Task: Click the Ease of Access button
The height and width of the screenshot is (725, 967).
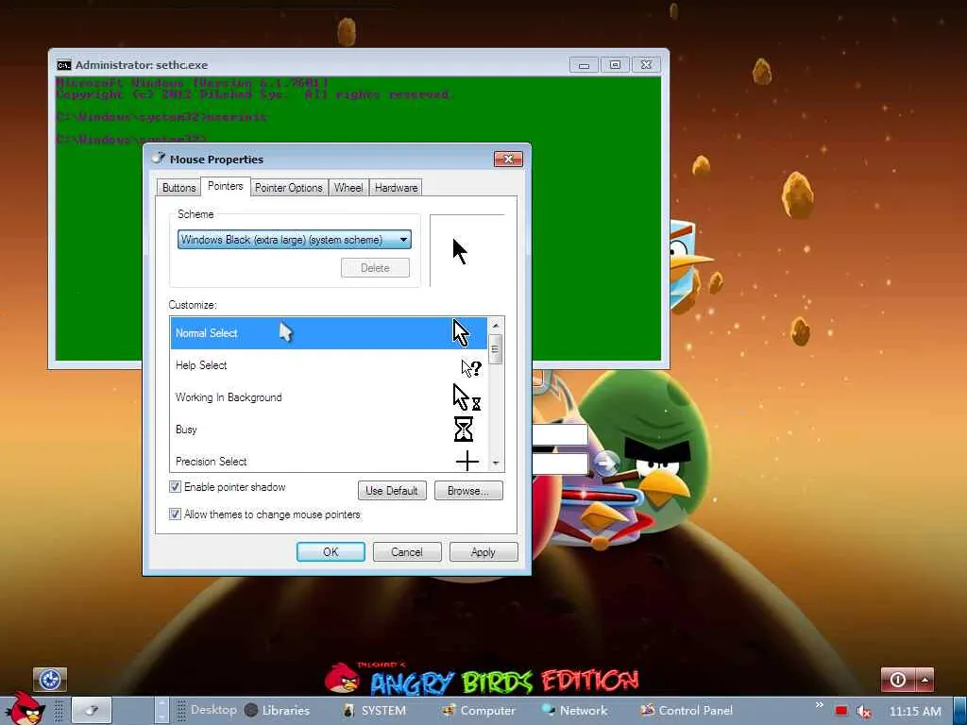Action: tap(50, 680)
